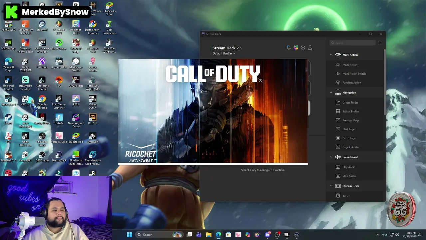Screen dimensions: 426x240
Task: Click the Stream Deck actions list scrollbar
Action: point(385,82)
